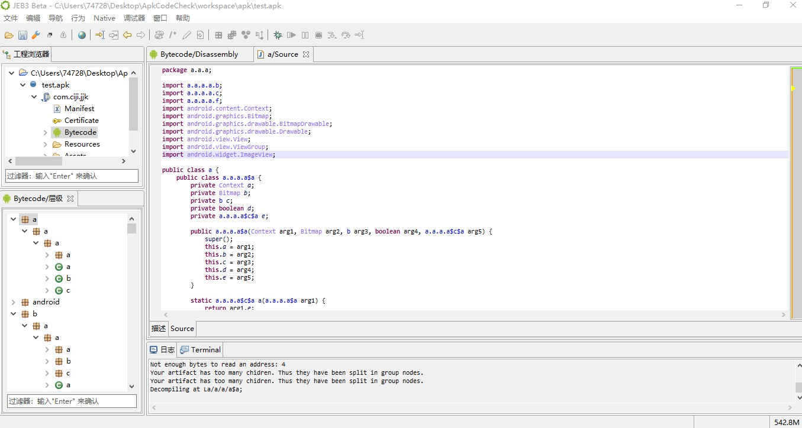
Task: Click the yellow back arrow icon
Action: (x=127, y=35)
